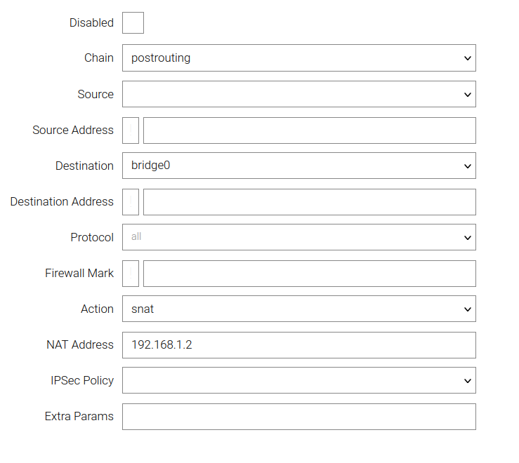Expand the empty Source interface dropdown
The height and width of the screenshot is (463, 519).
coord(298,94)
